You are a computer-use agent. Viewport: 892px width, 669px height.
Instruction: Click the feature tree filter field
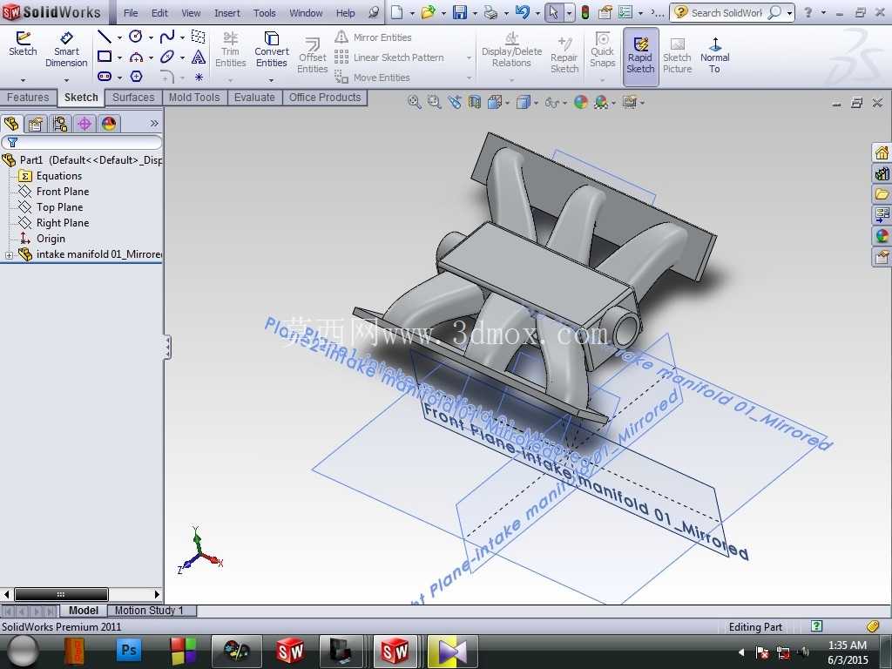[82, 142]
